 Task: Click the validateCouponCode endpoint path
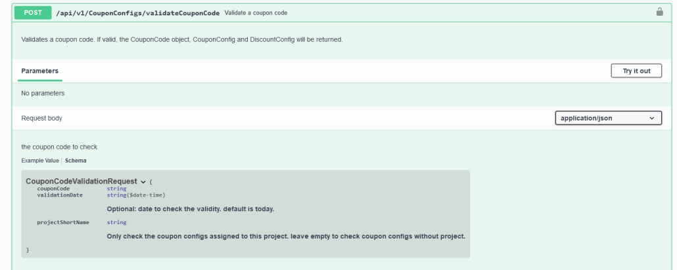click(138, 13)
